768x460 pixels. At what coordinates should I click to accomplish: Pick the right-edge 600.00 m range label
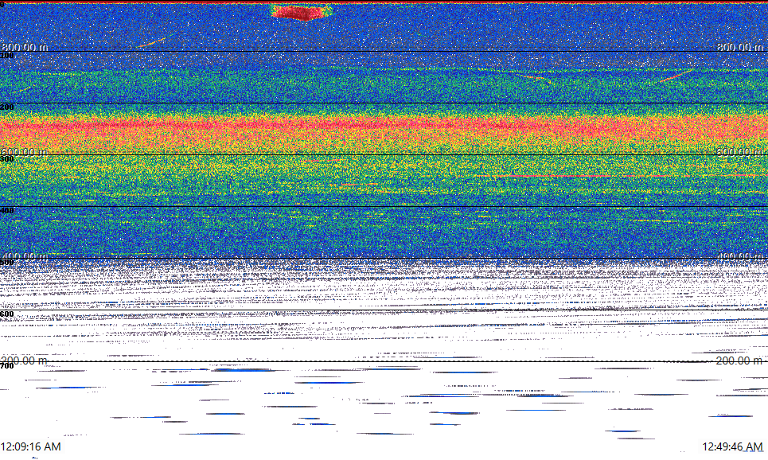[739, 152]
